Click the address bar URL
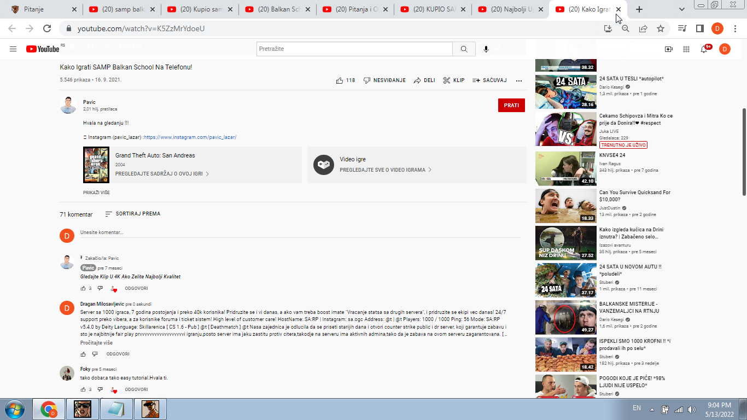This screenshot has width=747, height=420. 141,28
